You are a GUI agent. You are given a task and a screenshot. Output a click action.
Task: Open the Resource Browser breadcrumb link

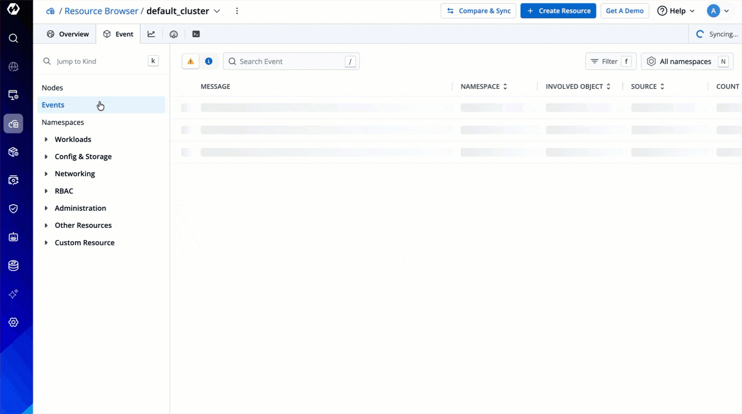point(101,11)
